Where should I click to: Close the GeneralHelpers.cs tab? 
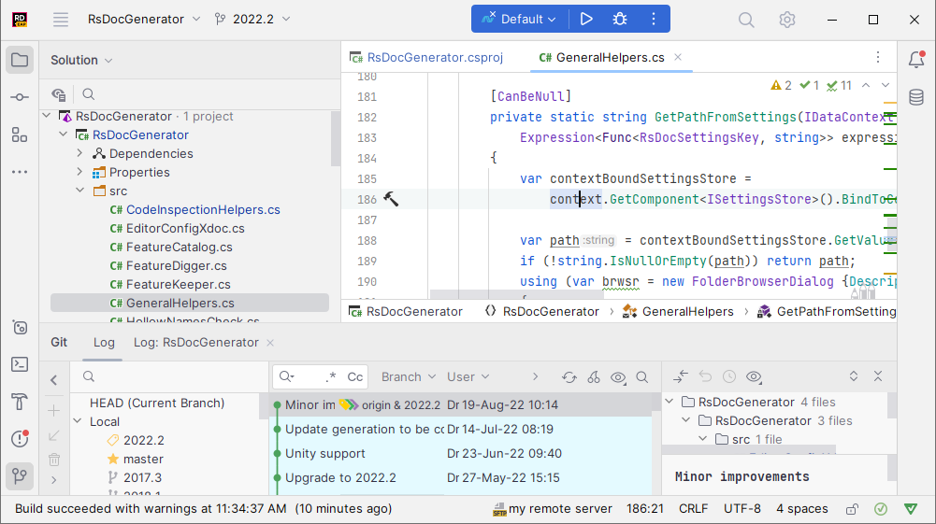click(678, 57)
